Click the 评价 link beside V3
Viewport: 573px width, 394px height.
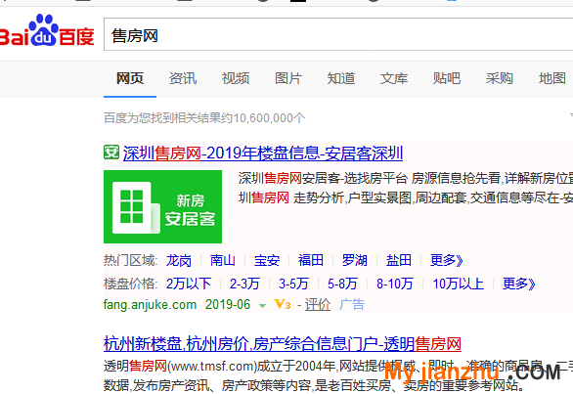318,305
